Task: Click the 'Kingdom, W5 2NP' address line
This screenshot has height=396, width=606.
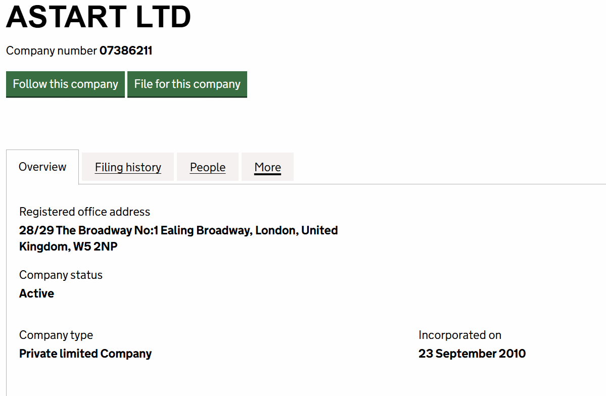Action: click(68, 246)
